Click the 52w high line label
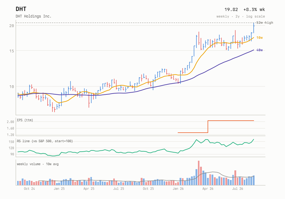285x199 pixels. [265, 23]
